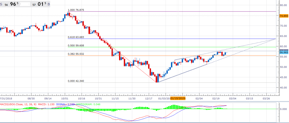Select the wedge convergence point near 63.683
Screen dimensions: 289x123
pos(275,39)
